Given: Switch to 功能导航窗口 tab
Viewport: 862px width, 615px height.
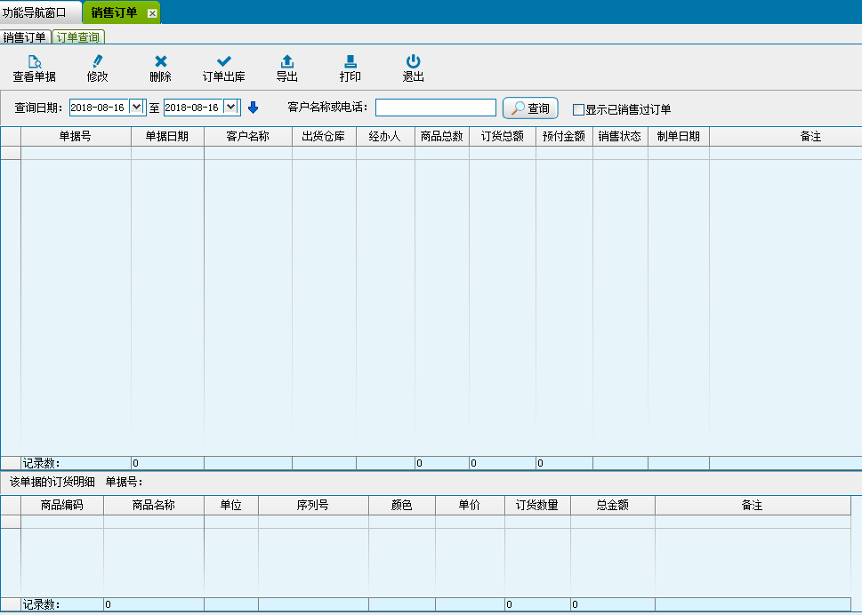Looking at the screenshot, I should point(40,12).
